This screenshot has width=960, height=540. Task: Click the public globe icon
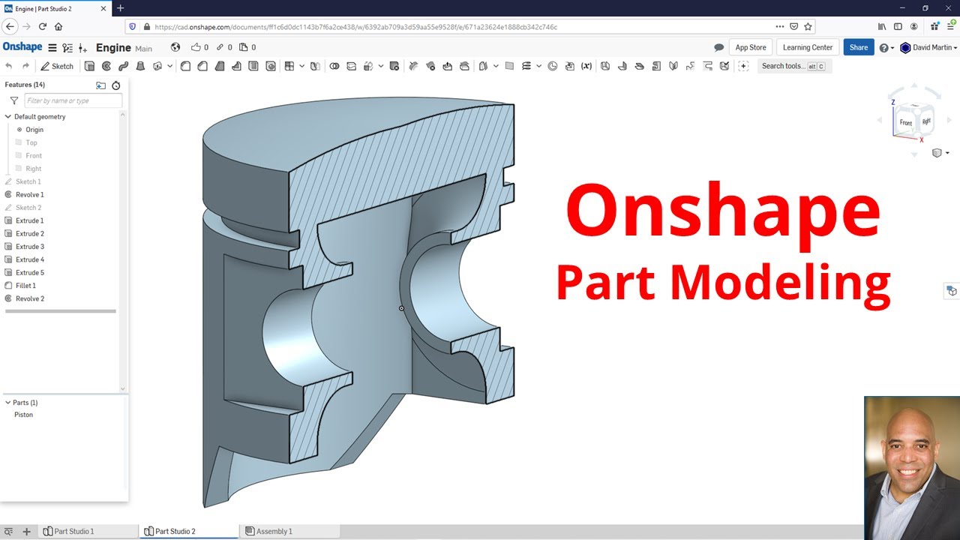[175, 47]
